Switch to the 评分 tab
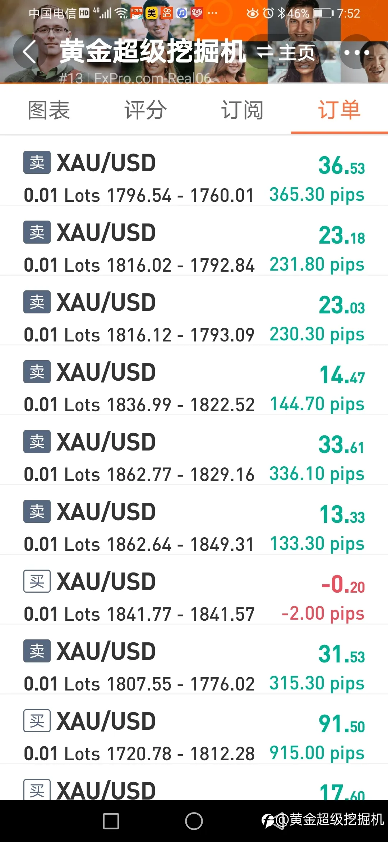This screenshot has width=388, height=842. [x=145, y=110]
